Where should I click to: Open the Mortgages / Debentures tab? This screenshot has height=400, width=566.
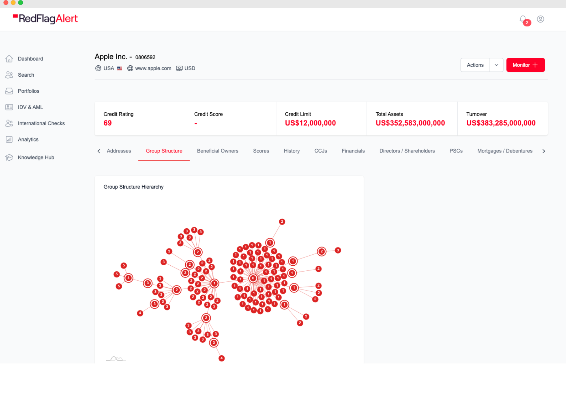point(505,151)
